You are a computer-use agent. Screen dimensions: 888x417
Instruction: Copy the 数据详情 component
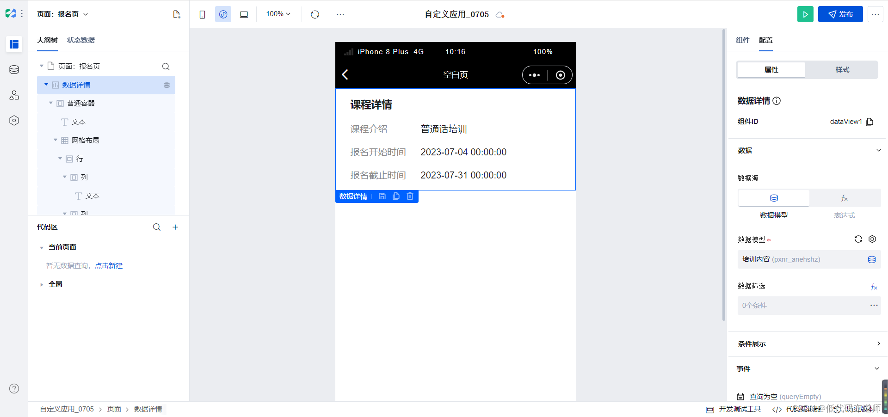tap(396, 196)
